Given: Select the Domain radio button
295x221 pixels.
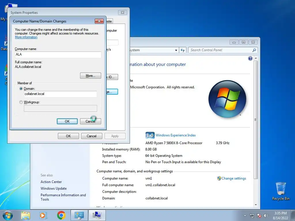Looking at the screenshot, I should point(21,89).
